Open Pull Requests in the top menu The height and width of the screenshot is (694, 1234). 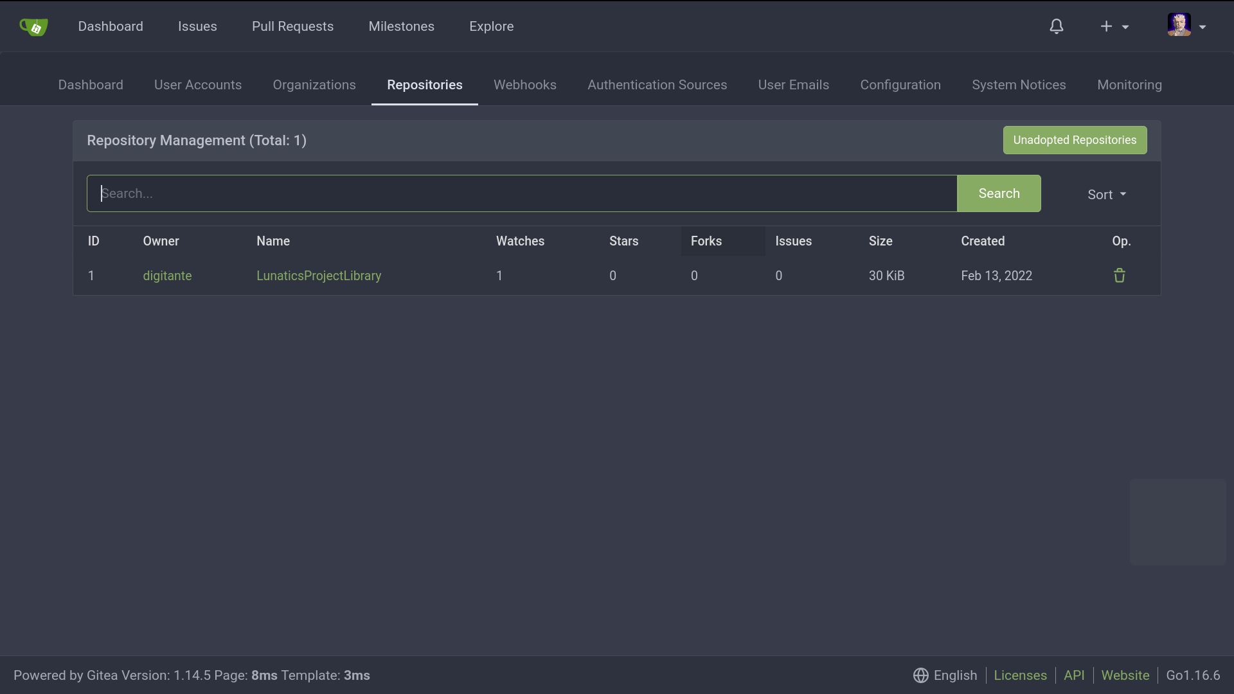(x=292, y=26)
